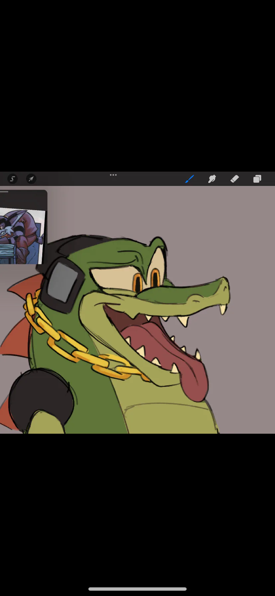Screen dimensions: 275x596
Task: Tap the reference window's top drag handle
Action: tap(5, 192)
